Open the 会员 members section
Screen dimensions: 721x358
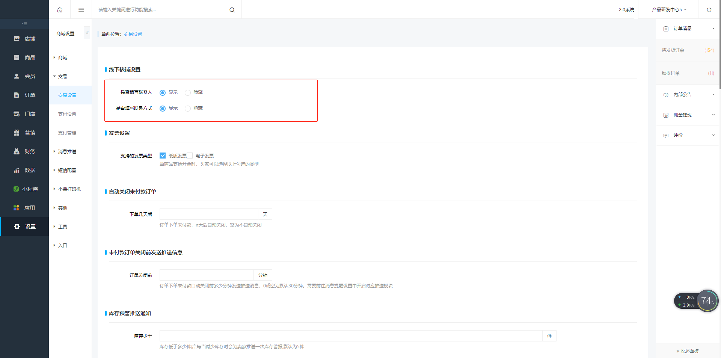(24, 76)
